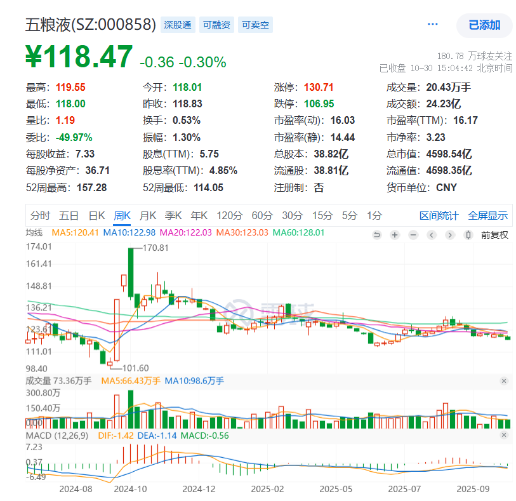Open the three-dot more options menu
The width and height of the screenshot is (516, 501).
tap(433, 25)
